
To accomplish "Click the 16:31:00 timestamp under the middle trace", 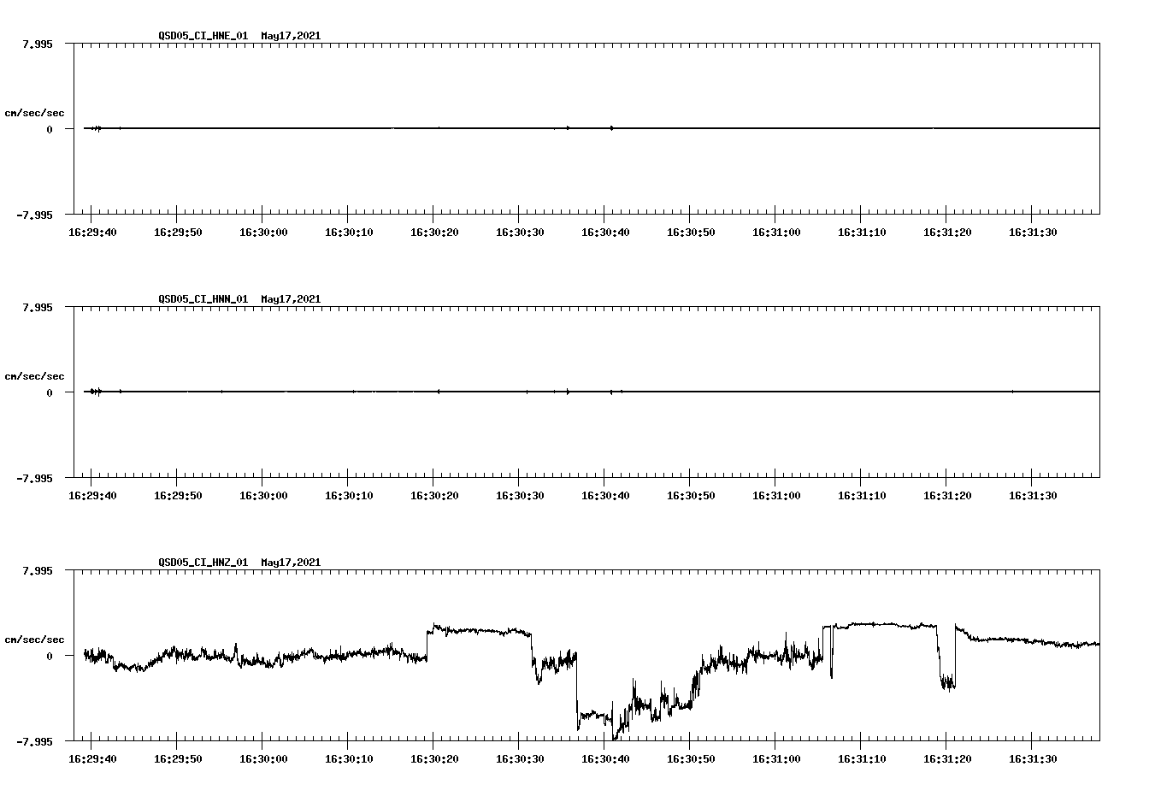I will (775, 494).
